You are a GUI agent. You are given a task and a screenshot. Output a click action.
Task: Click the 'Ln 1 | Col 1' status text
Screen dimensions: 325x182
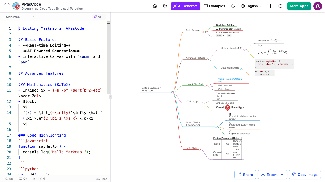coord(40,179)
